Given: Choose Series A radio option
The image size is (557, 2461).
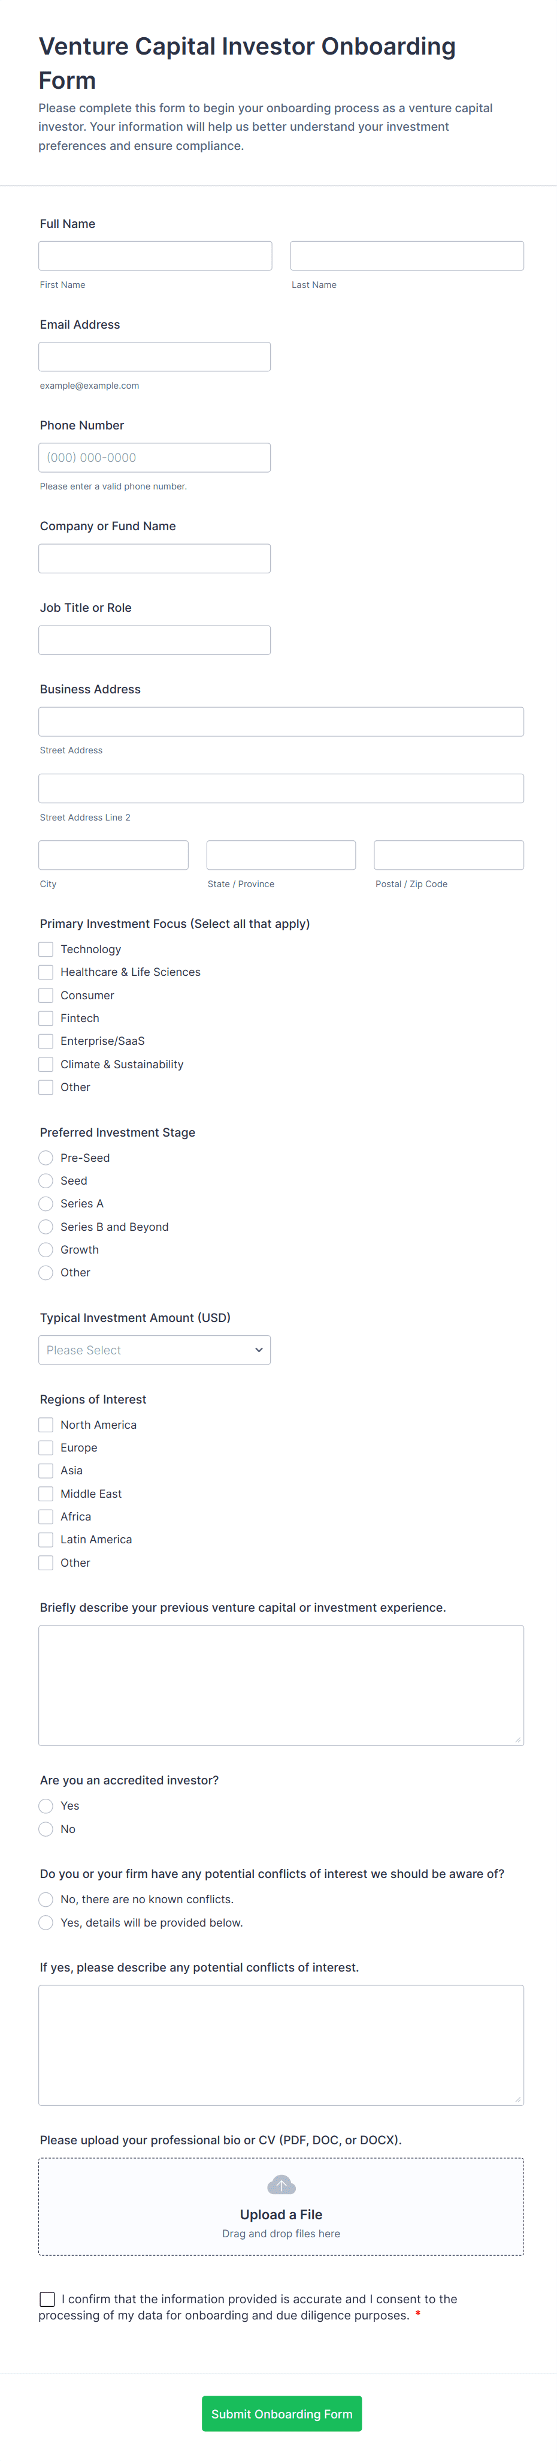Looking at the screenshot, I should (46, 1204).
